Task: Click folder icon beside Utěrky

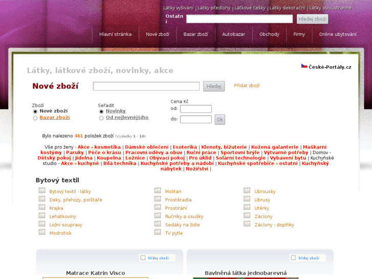Action: tap(247, 207)
